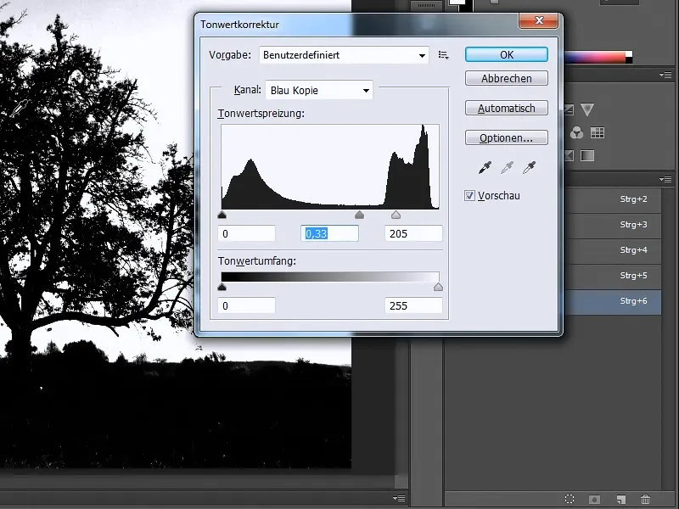679x509 pixels.
Task: Click output black level slider handle
Action: pos(222,287)
